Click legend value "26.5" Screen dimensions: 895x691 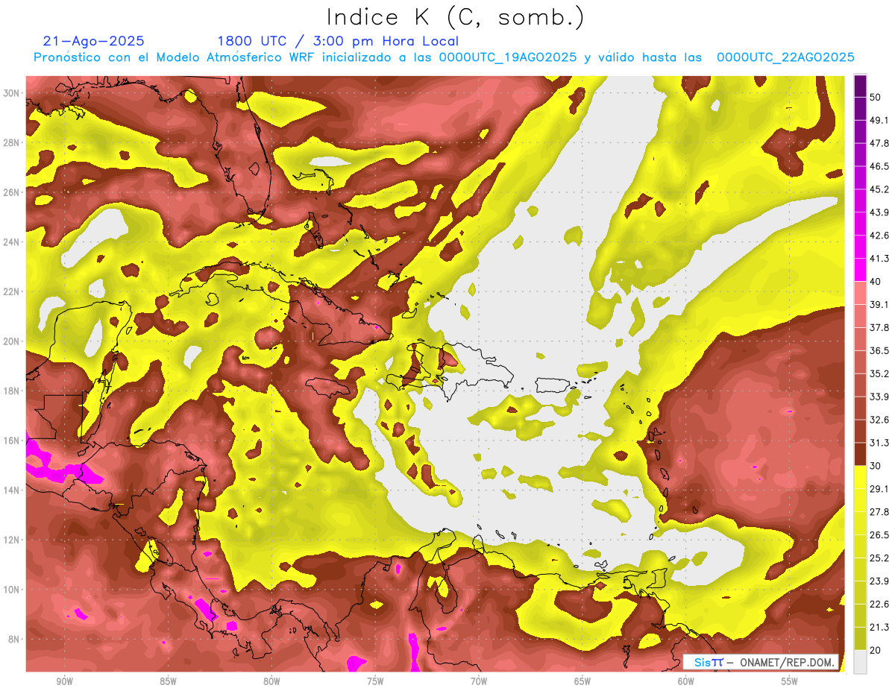879,535
